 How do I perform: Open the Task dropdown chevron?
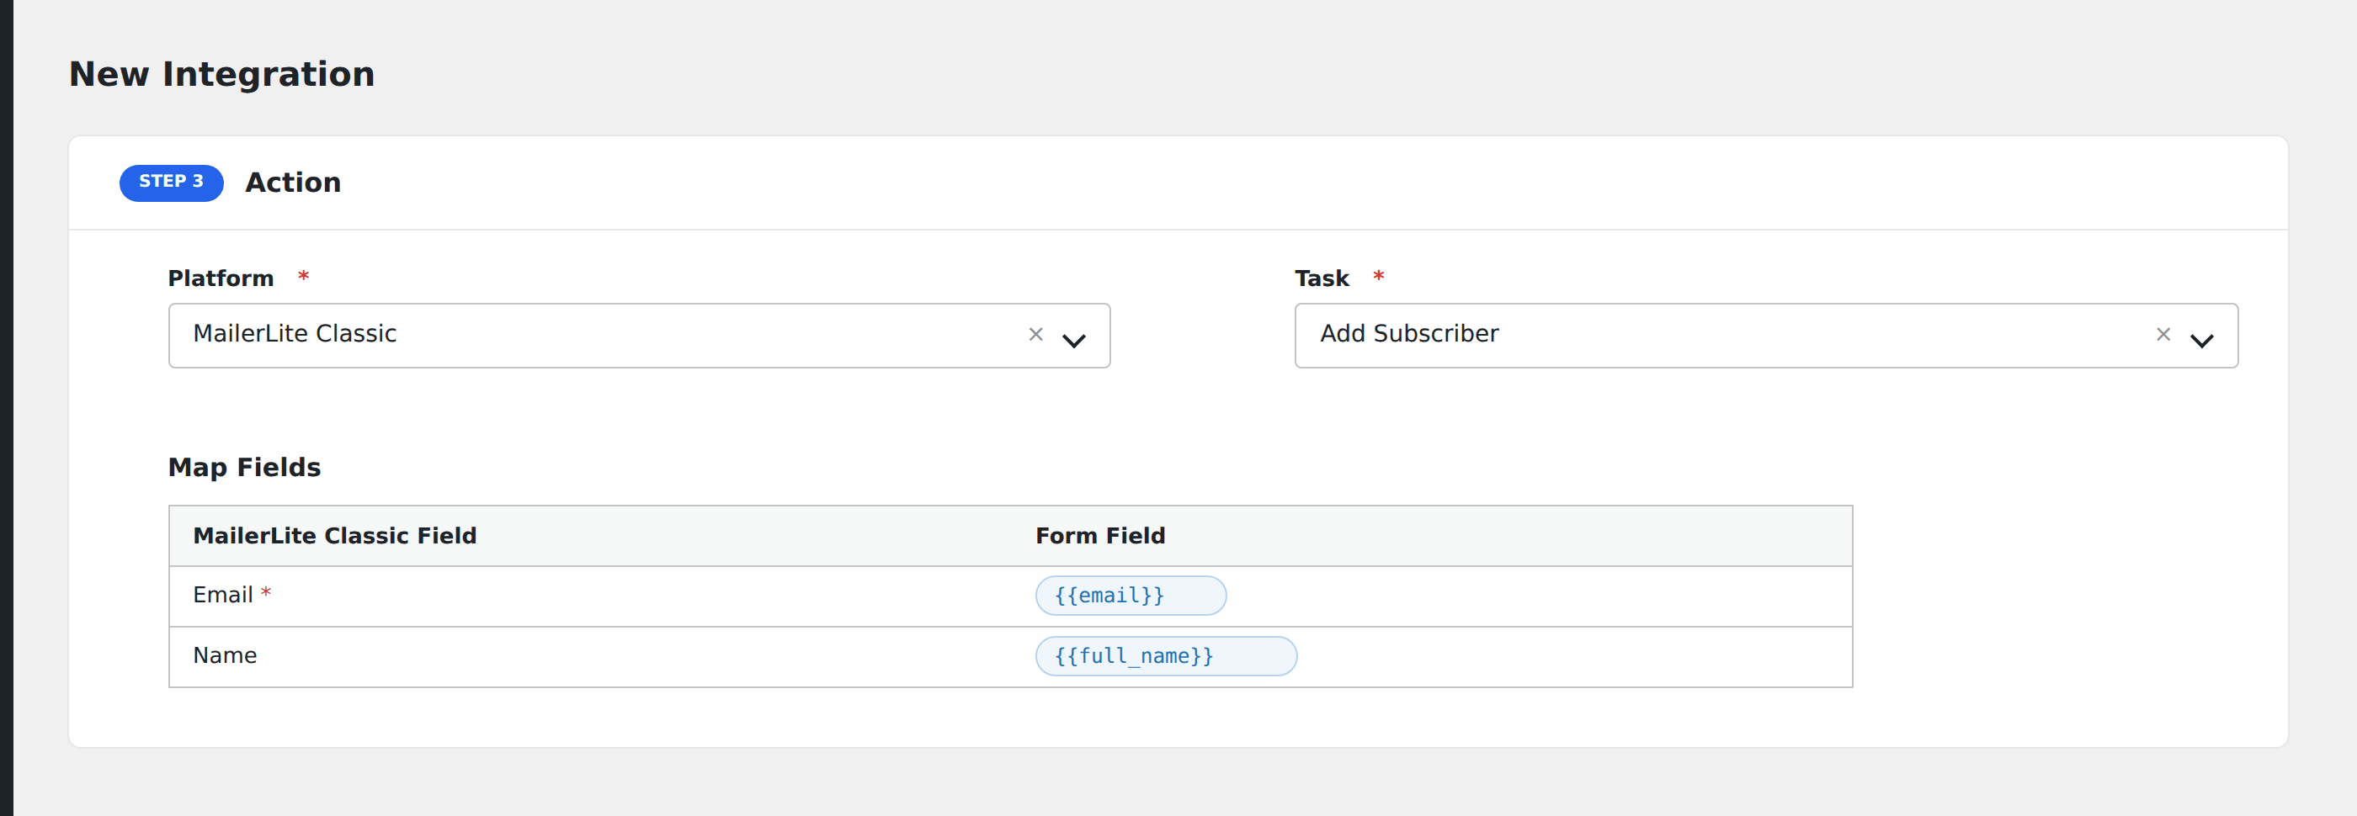click(x=2201, y=341)
